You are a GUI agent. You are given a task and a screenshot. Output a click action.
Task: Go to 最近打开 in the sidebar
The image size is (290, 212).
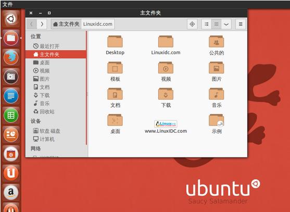[56, 46]
